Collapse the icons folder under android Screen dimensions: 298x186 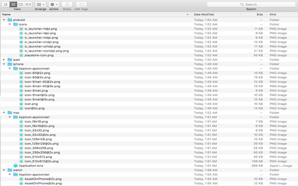coord(10,24)
